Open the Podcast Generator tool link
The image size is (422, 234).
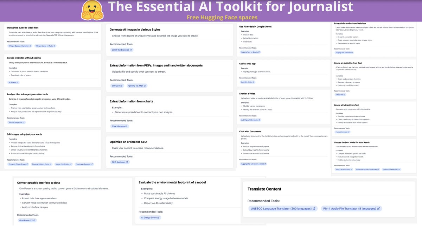pos(342,132)
